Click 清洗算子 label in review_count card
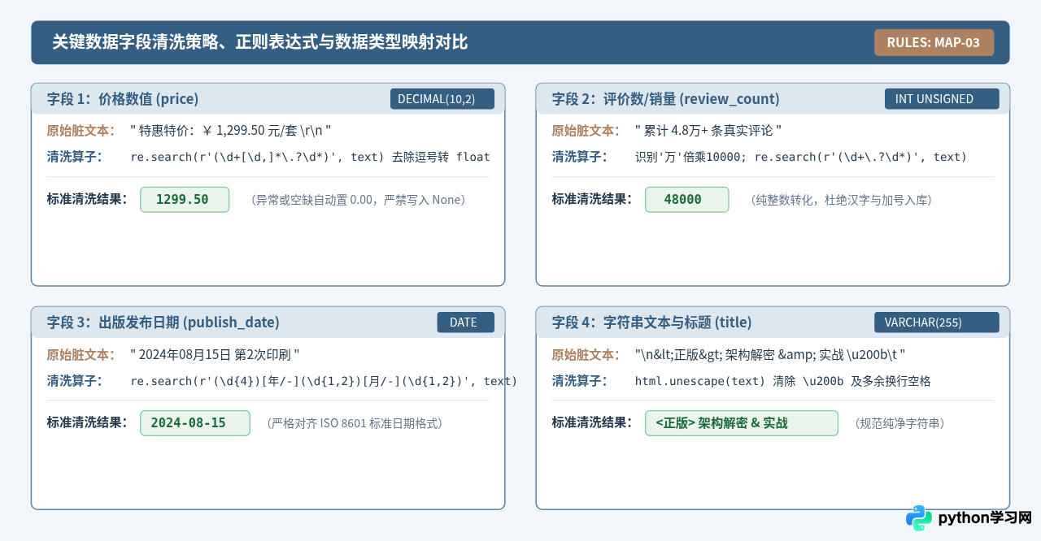The height and width of the screenshot is (541, 1041). 580,157
